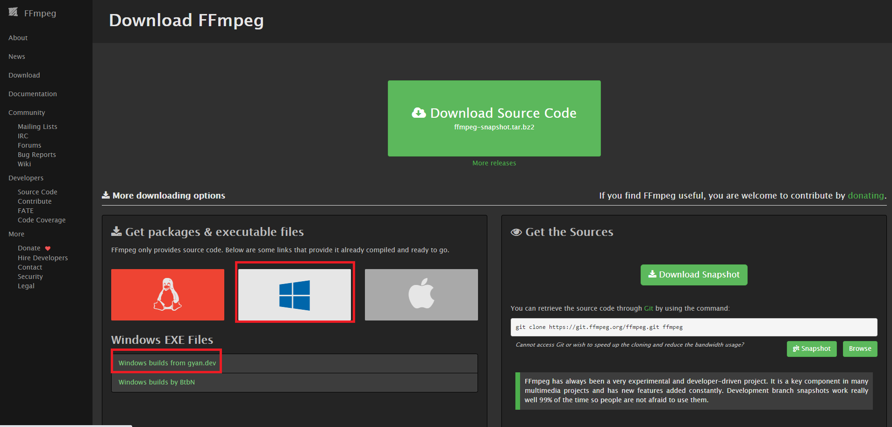This screenshot has height=427, width=892.
Task: Open Security in the sidebar
Action: 30,277
